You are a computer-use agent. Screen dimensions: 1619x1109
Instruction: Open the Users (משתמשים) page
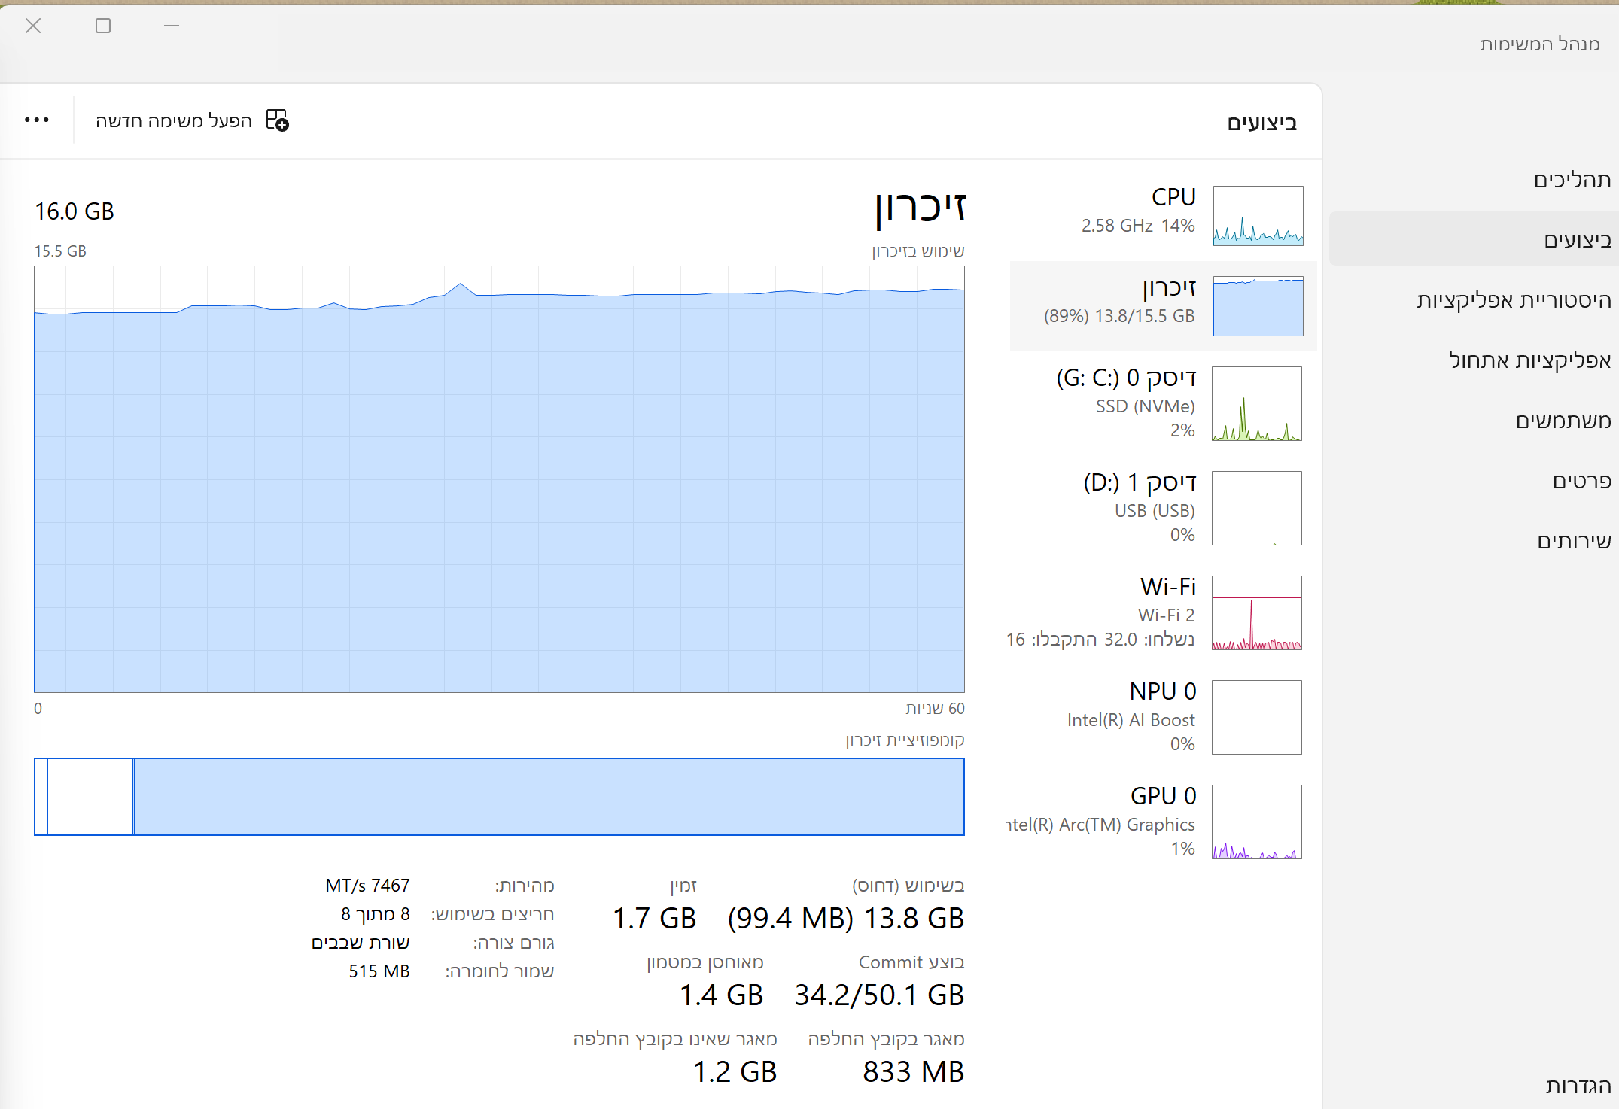[1563, 421]
